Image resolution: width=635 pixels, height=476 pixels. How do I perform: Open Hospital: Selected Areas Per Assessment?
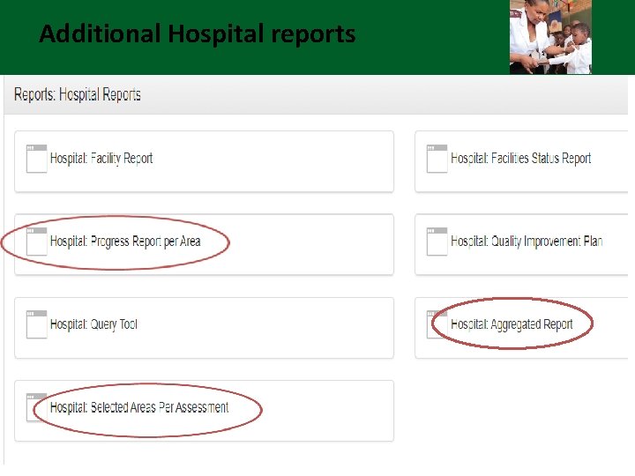139,407
